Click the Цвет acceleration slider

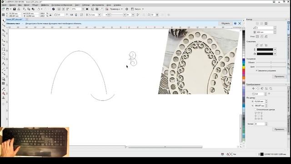(x=271, y=67)
